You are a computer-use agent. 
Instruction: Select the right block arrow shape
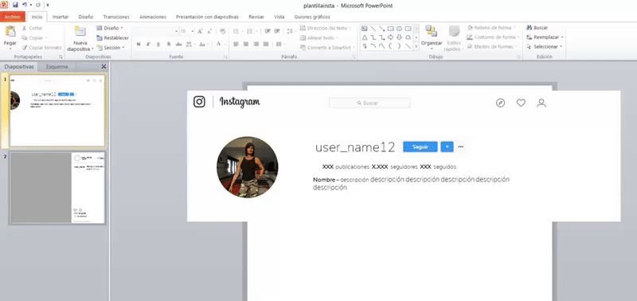click(391, 37)
